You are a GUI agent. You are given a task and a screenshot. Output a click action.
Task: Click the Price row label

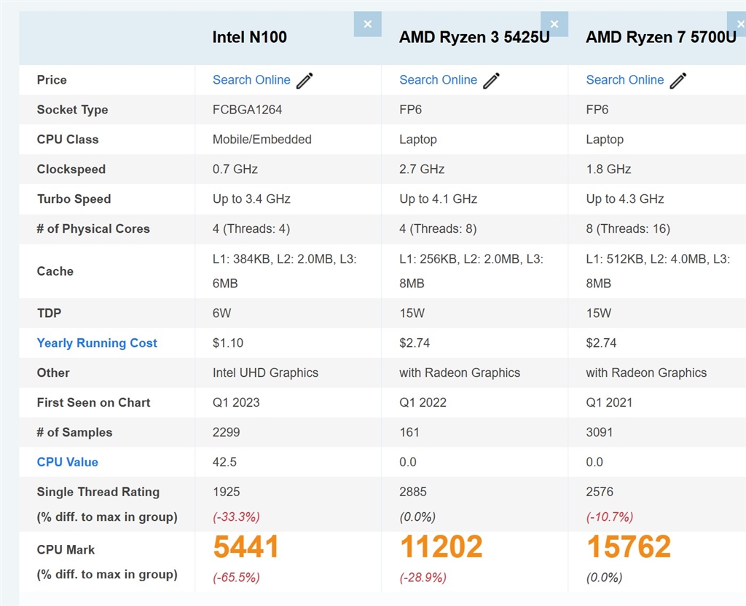click(52, 80)
